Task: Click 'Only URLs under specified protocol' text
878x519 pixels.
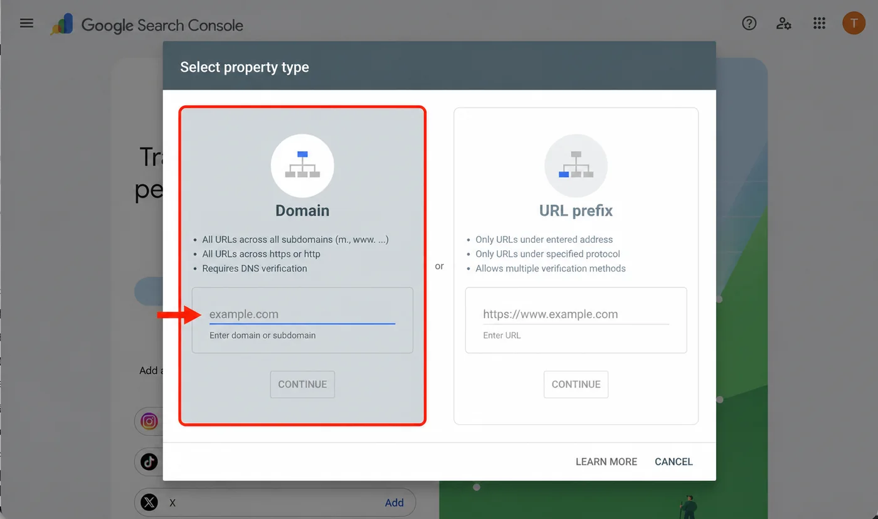Action: pyautogui.click(x=547, y=254)
